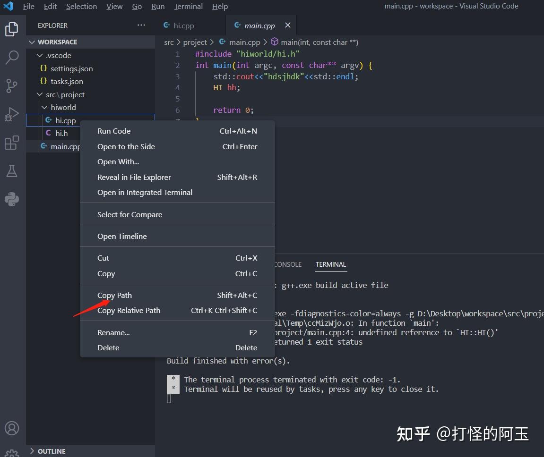Open the Testing beaker icon

pyautogui.click(x=12, y=170)
